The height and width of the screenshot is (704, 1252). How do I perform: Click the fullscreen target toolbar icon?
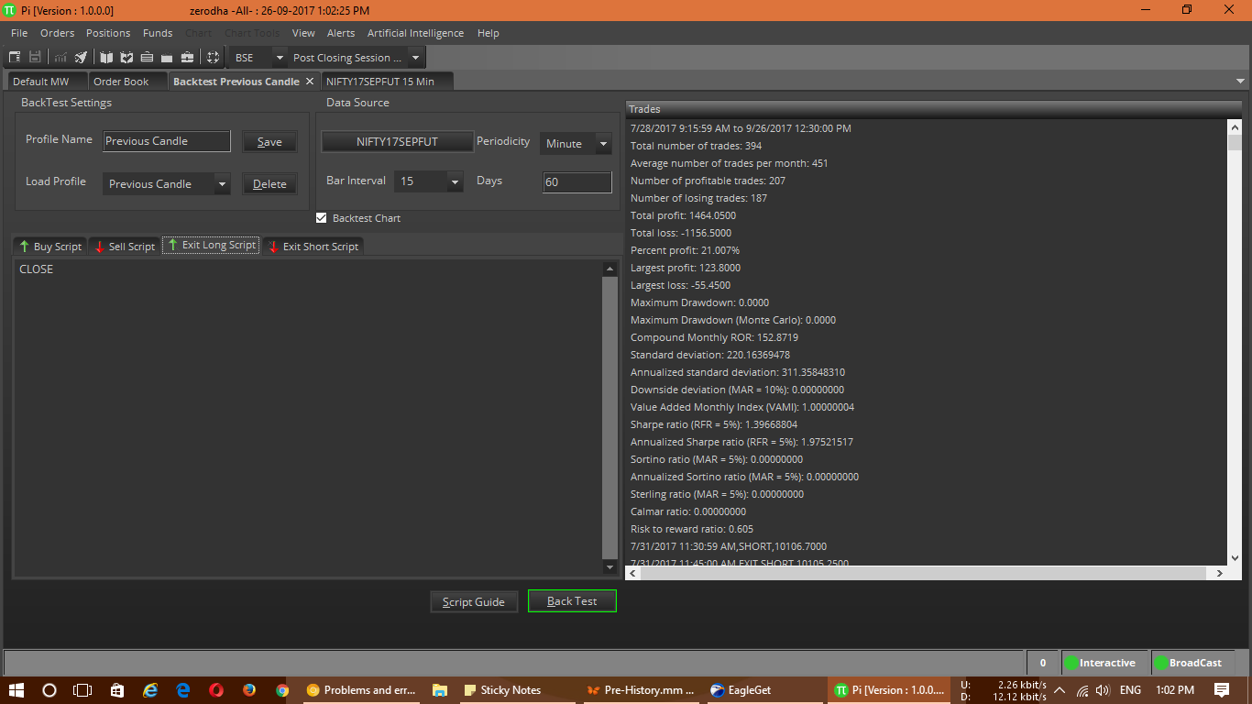coord(213,57)
